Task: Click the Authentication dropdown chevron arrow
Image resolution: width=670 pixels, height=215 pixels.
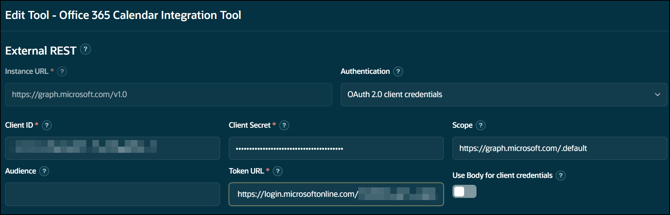Action: point(657,95)
